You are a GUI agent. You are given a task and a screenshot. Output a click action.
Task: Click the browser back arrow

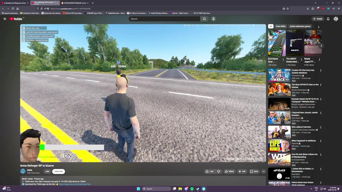tap(3, 9)
